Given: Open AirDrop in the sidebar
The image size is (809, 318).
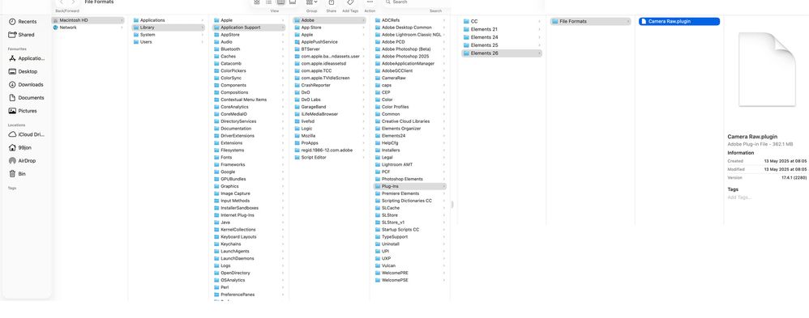Looking at the screenshot, I should tap(23, 161).
